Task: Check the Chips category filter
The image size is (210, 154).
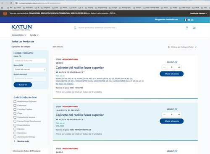Action: 15,113
